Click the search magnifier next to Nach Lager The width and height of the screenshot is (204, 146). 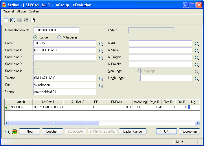point(197,79)
